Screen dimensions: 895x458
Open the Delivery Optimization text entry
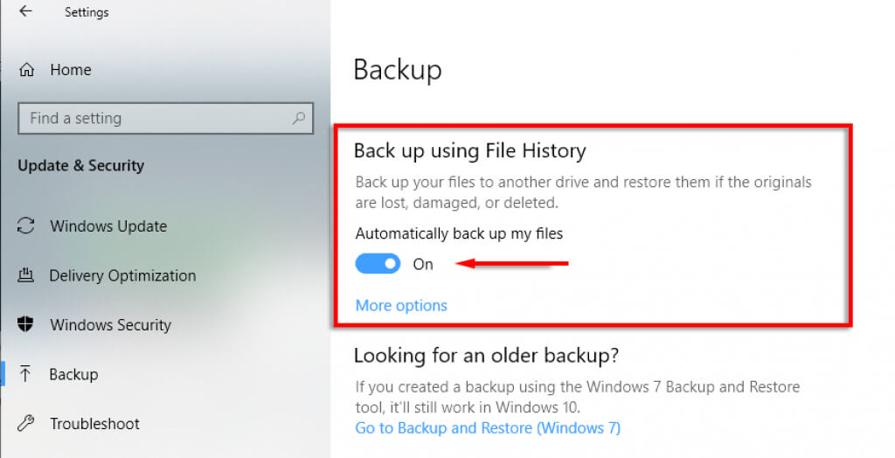tap(122, 276)
